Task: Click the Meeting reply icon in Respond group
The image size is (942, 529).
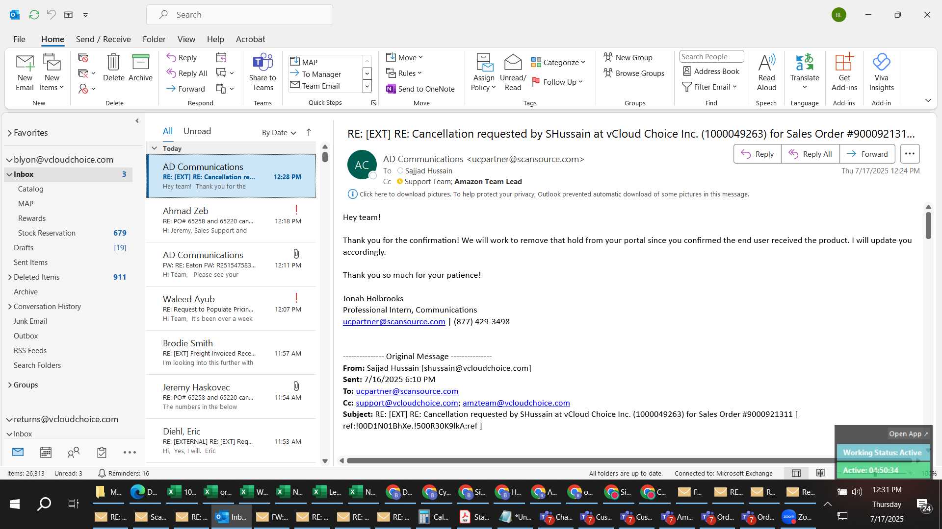Action: tap(221, 57)
